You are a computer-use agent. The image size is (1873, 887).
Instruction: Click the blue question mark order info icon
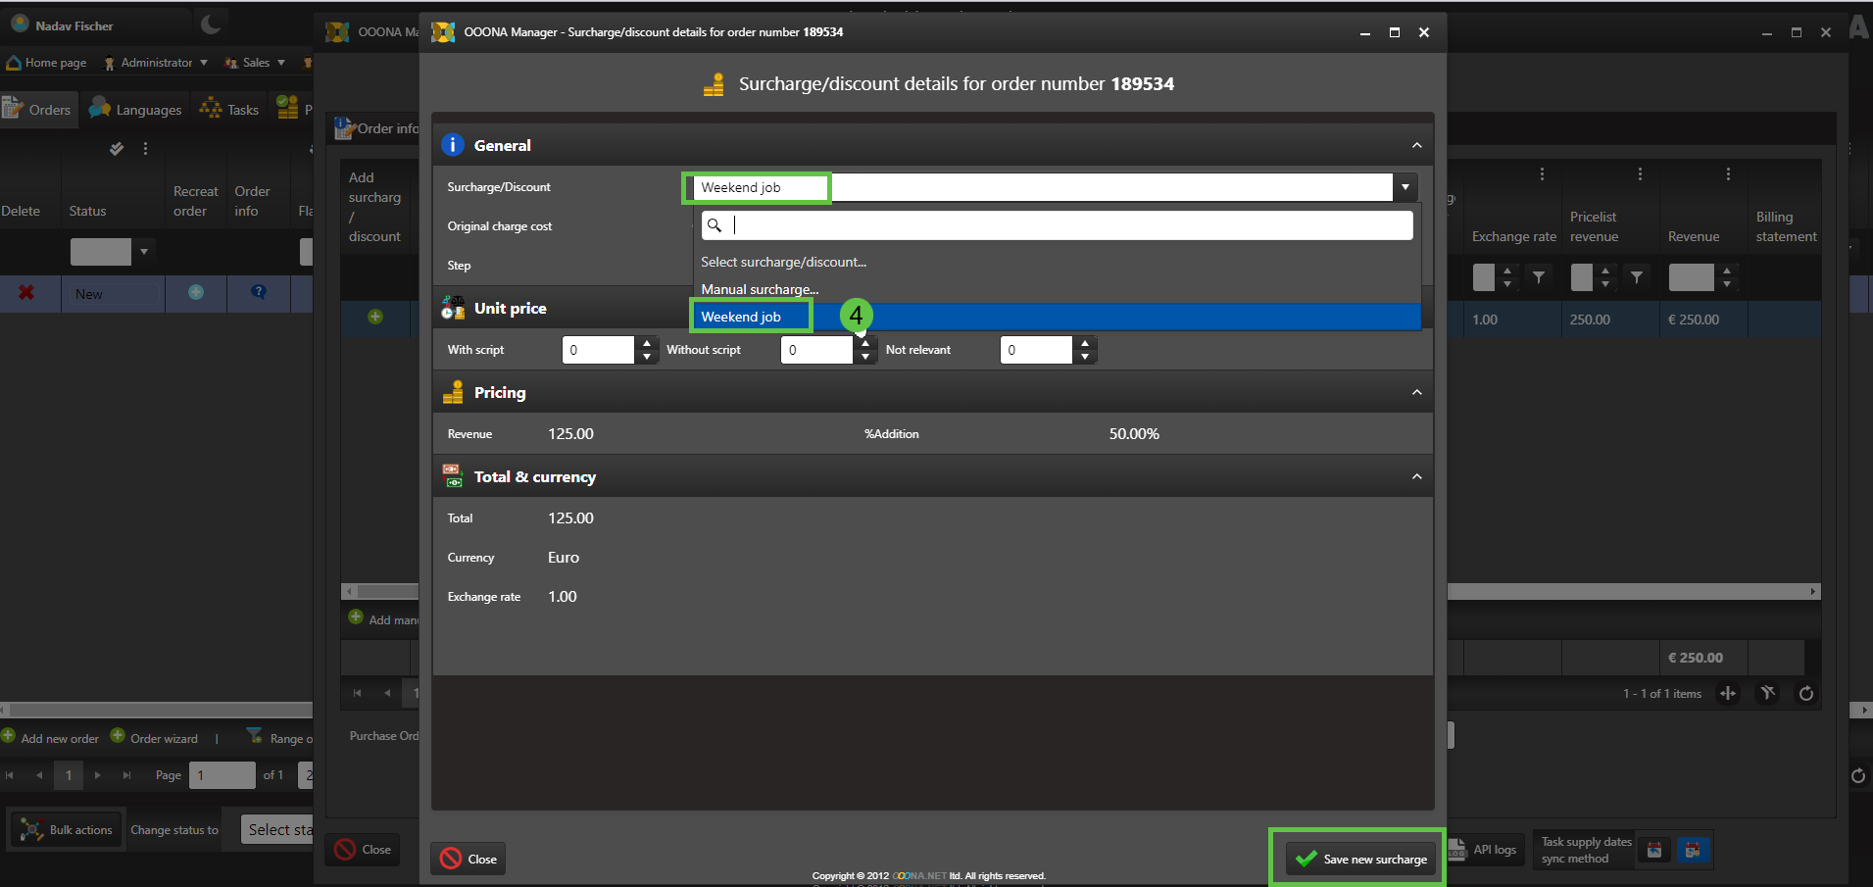pos(259,292)
